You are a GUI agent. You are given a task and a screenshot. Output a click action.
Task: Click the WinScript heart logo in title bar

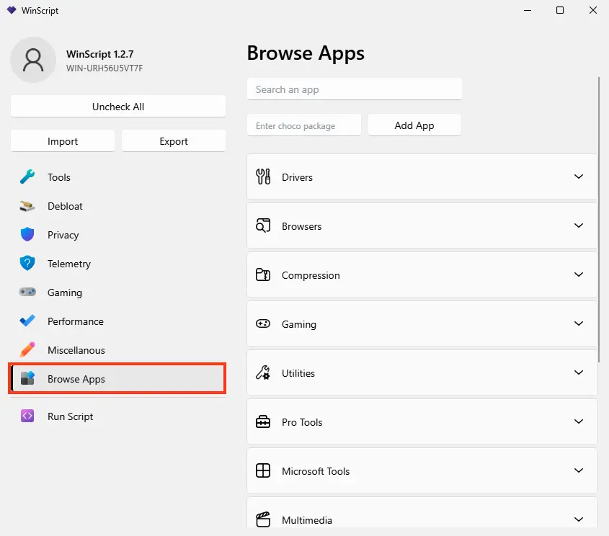pos(12,10)
